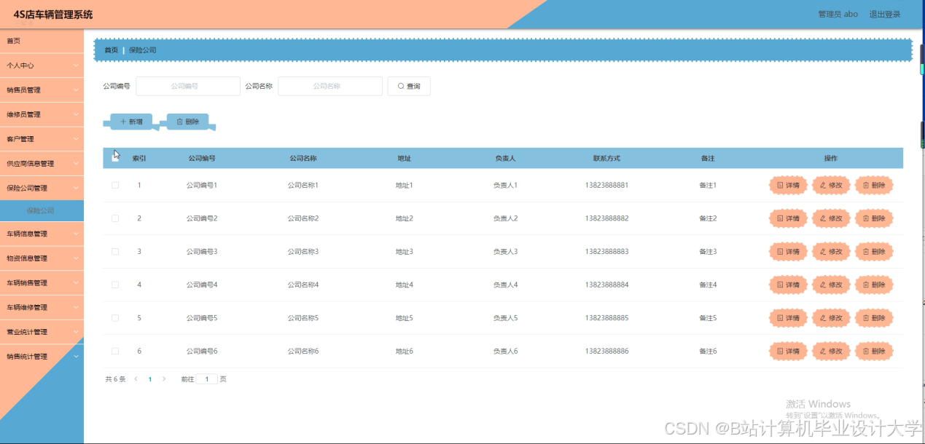Click 删除 for 公司名称5
This screenshot has height=444, width=925.
point(874,318)
